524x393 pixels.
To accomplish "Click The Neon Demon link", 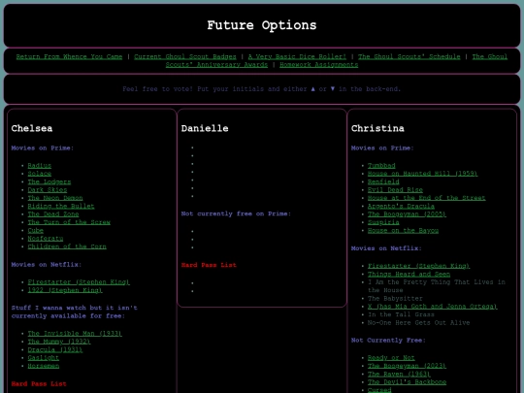I will 55,198.
